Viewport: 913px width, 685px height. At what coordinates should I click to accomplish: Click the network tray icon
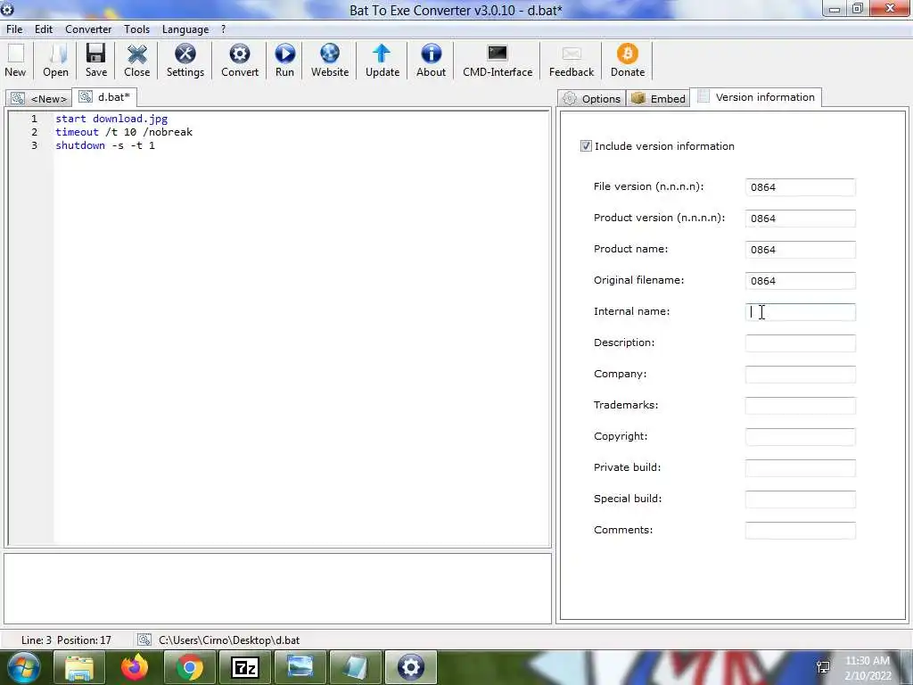point(823,667)
